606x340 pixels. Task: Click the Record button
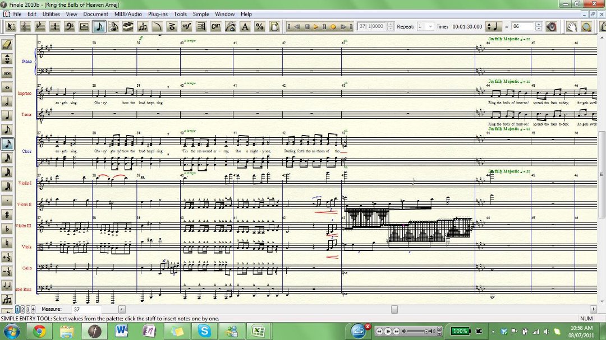333,27
